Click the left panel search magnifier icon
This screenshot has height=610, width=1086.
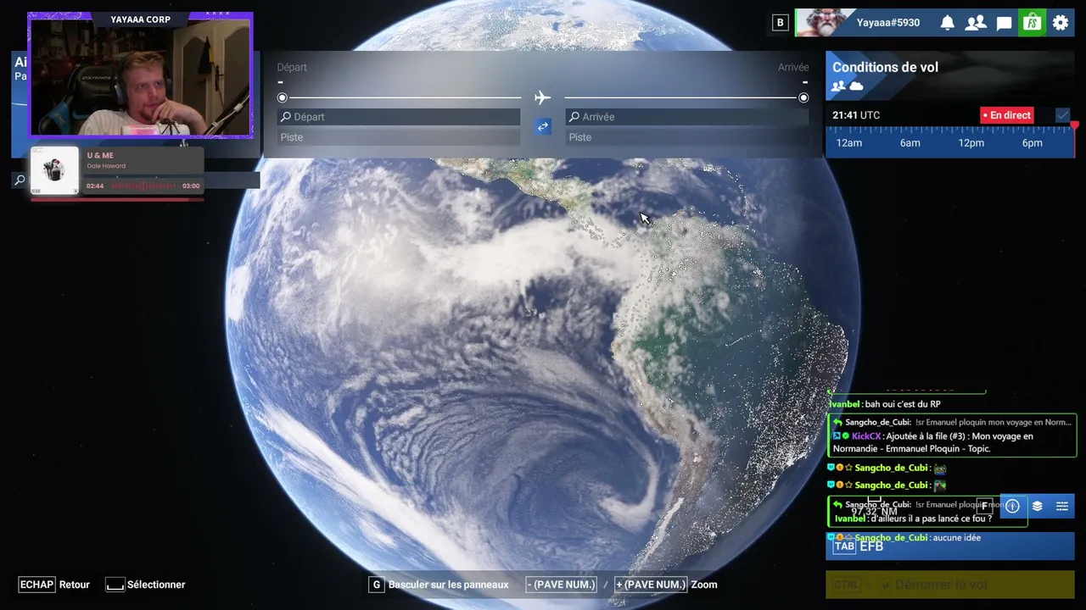[20, 180]
